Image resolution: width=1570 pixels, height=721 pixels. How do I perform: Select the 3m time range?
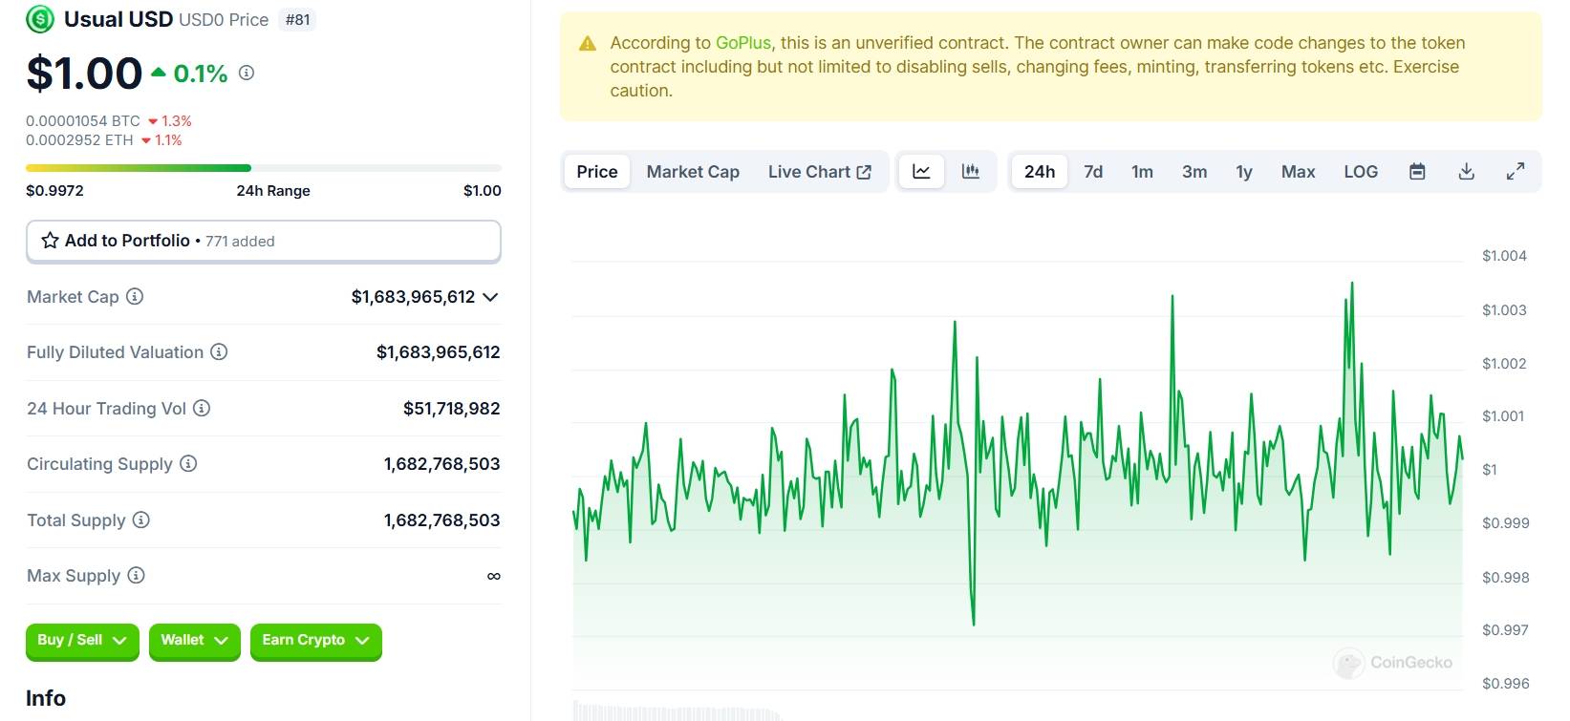[x=1194, y=172]
